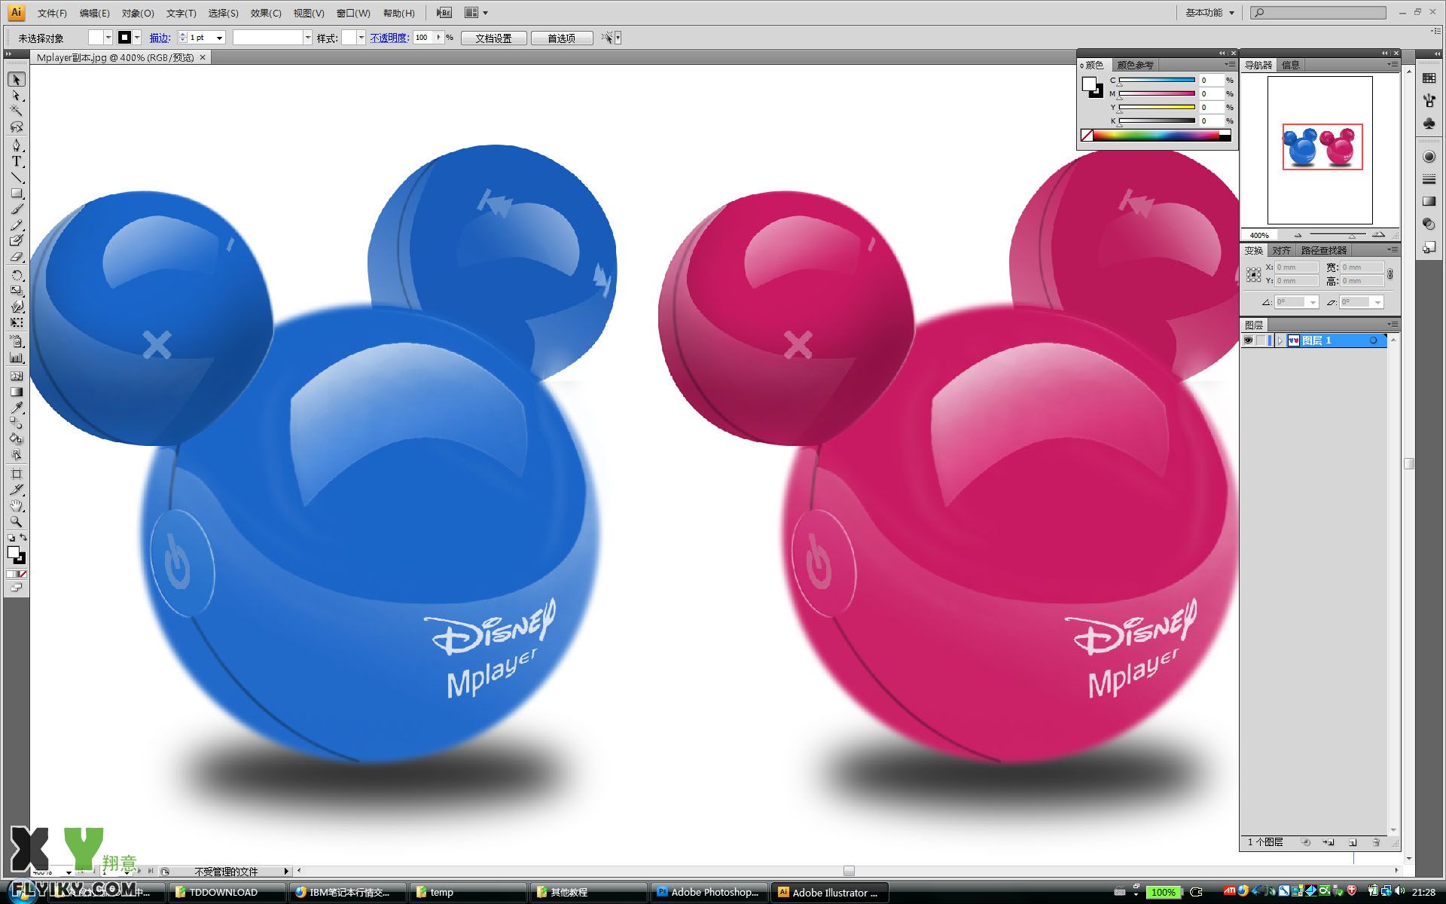Click the search field in top bar
1446x904 pixels.
pyautogui.click(x=1318, y=13)
